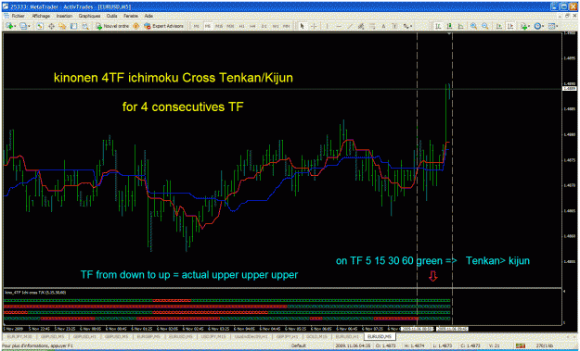Screen dimensions: 580x351
Task: Toggle the M15 timeframe button
Action: [x=219, y=26]
